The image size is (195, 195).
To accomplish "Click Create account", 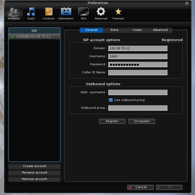I will point(34,166).
